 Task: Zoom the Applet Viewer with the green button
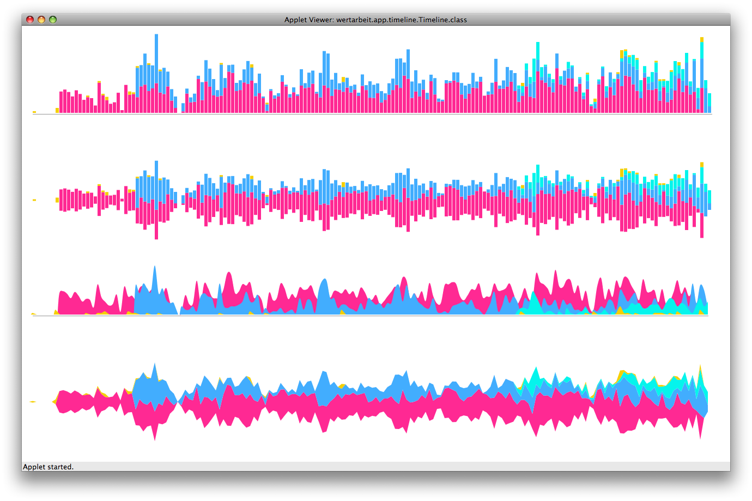[x=53, y=20]
